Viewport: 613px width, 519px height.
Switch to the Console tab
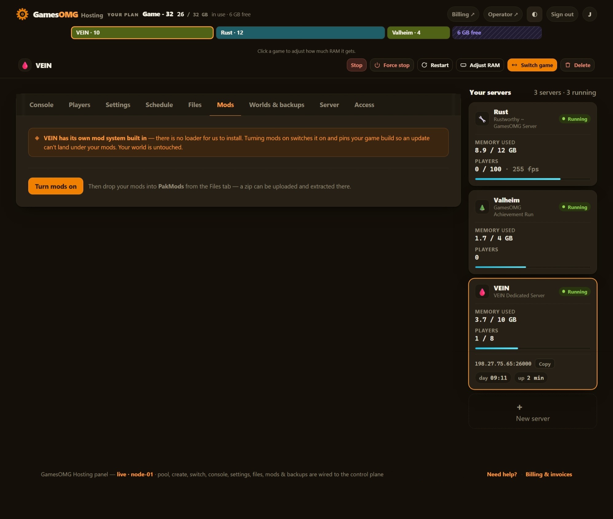pyautogui.click(x=41, y=105)
